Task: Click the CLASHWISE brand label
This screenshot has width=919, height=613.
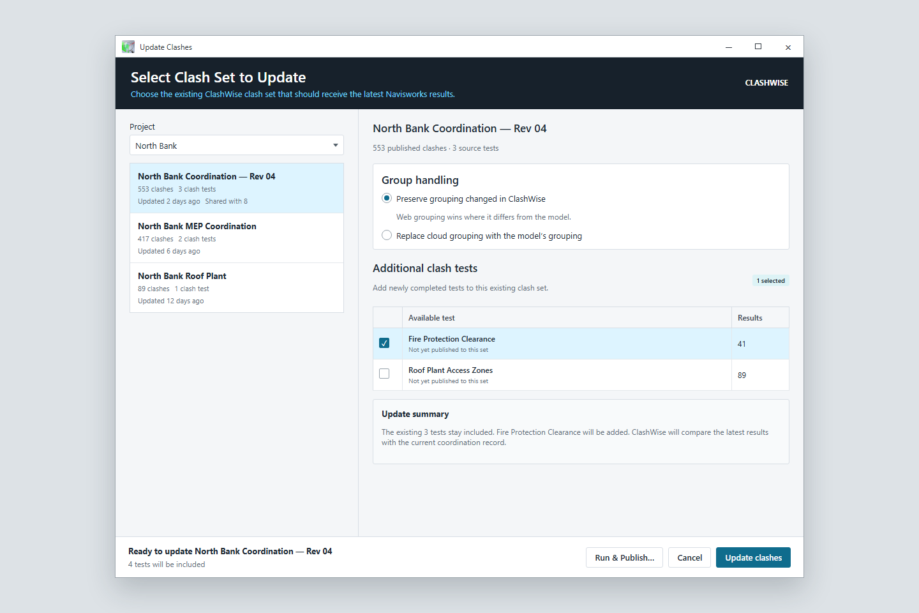Action: point(766,83)
